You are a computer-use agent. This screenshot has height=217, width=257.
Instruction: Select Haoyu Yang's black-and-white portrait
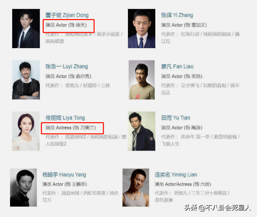tap(23, 188)
